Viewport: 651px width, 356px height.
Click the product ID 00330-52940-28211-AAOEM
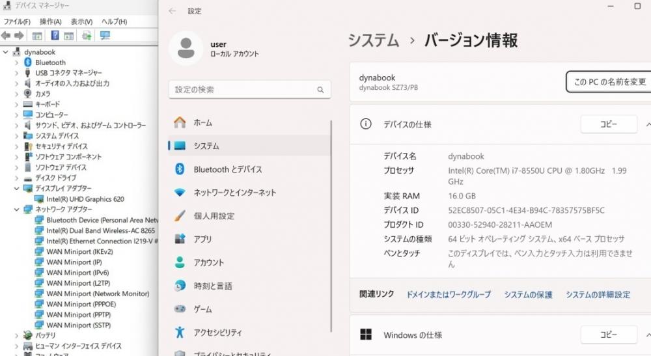pos(500,225)
